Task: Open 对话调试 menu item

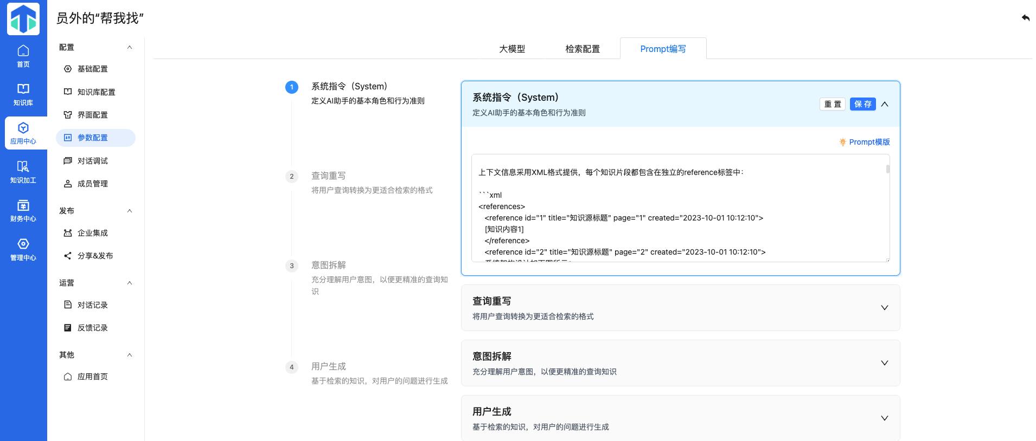Action: coord(95,161)
